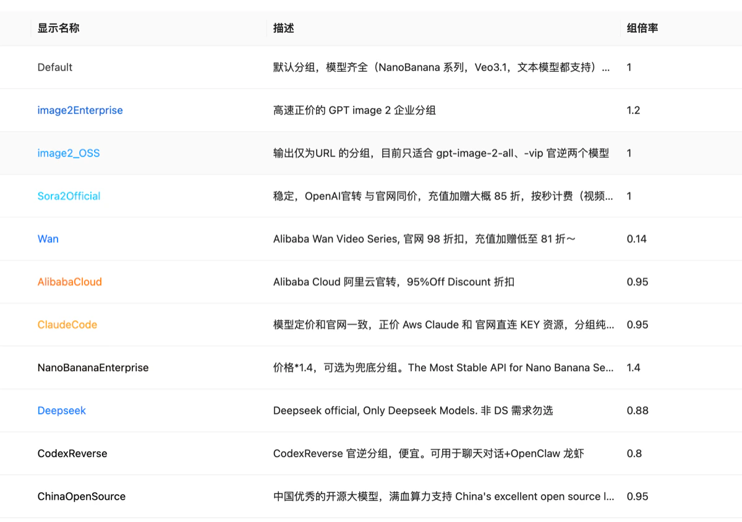742x522 pixels.
Task: Open the Wan group link
Action: [48, 239]
